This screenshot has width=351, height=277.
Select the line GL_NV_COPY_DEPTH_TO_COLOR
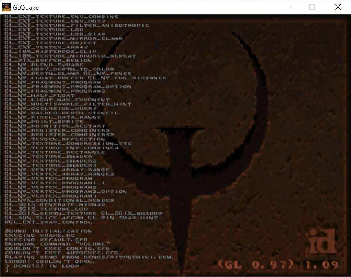tap(59, 69)
